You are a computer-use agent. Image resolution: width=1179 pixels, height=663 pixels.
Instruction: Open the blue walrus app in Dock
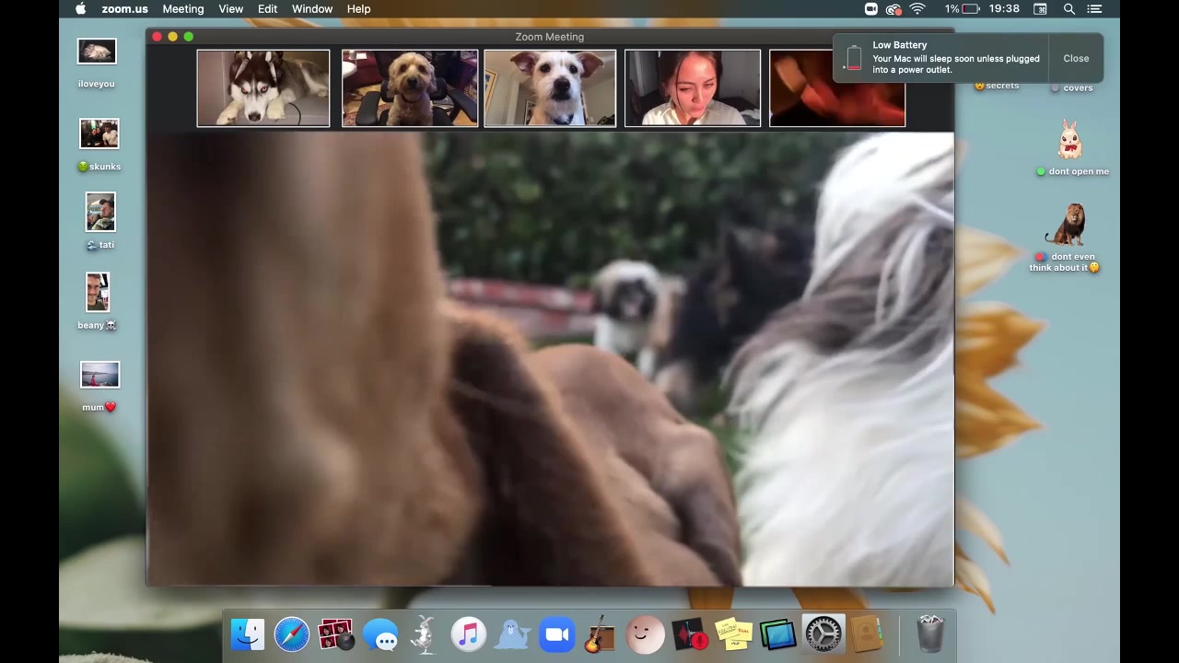(513, 634)
